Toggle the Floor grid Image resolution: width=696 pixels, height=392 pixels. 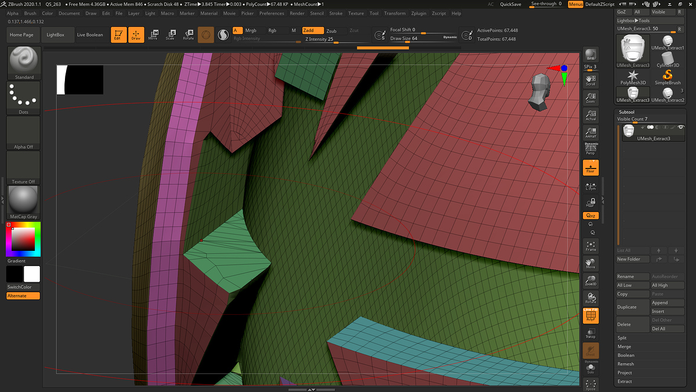coord(590,167)
